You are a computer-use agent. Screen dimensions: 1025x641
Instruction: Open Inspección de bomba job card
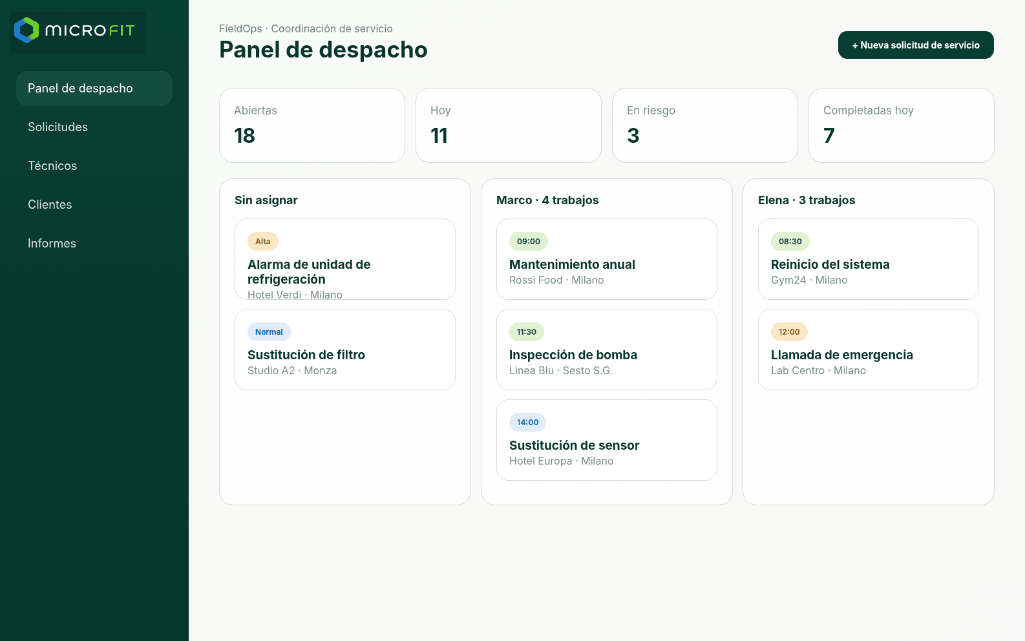click(607, 350)
